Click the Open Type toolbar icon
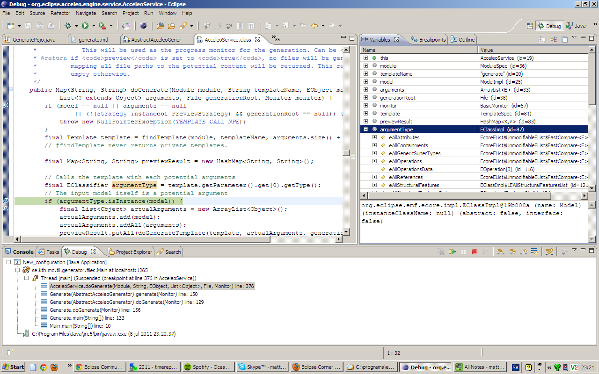The image size is (599, 374). pos(161,26)
